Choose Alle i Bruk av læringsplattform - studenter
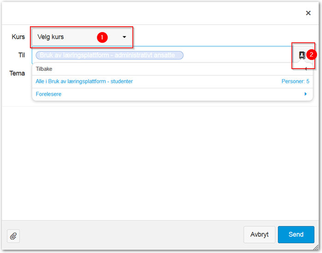322x253 pixels. coord(84,81)
